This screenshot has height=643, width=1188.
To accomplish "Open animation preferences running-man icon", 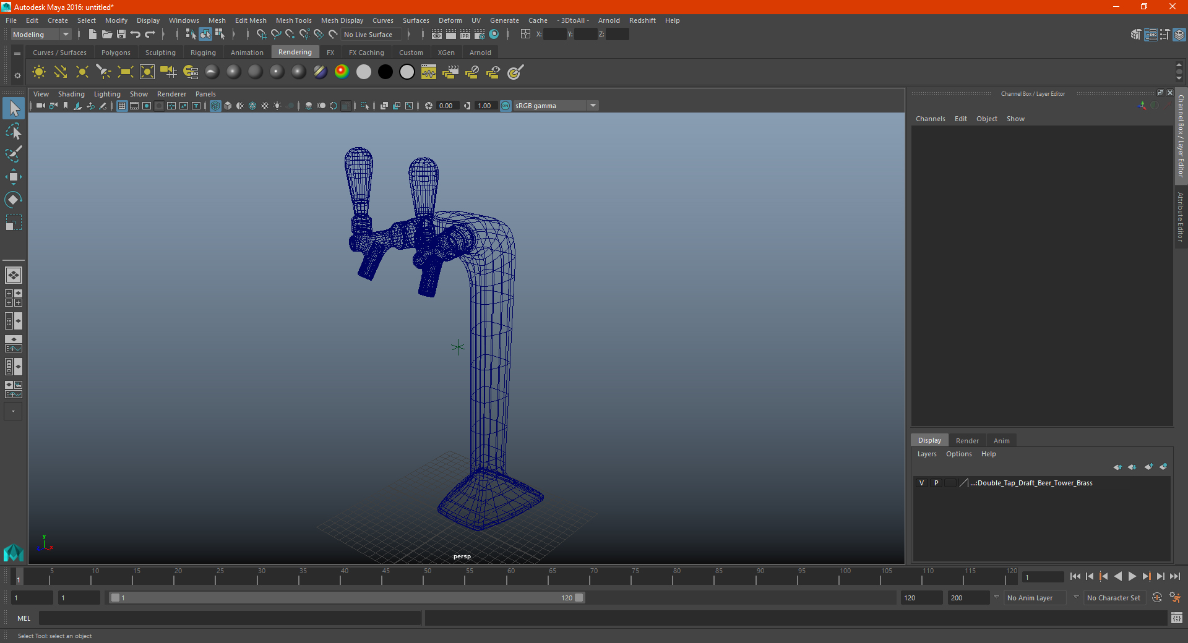I will tap(1175, 598).
